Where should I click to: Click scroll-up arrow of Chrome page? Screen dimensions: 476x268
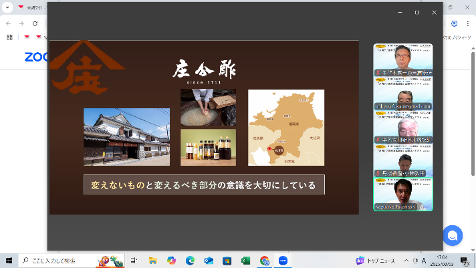point(473,48)
